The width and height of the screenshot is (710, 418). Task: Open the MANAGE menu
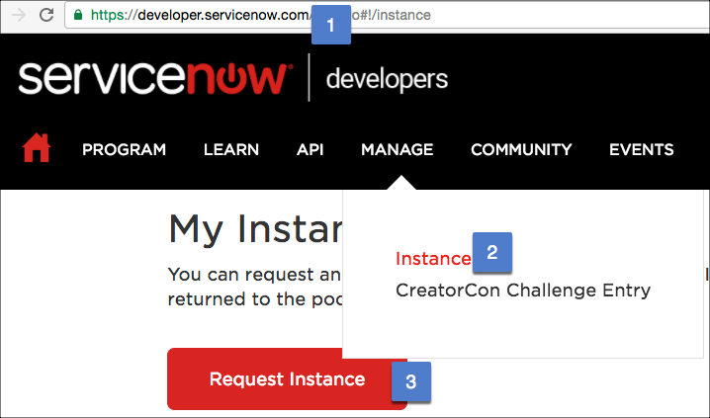(x=398, y=150)
